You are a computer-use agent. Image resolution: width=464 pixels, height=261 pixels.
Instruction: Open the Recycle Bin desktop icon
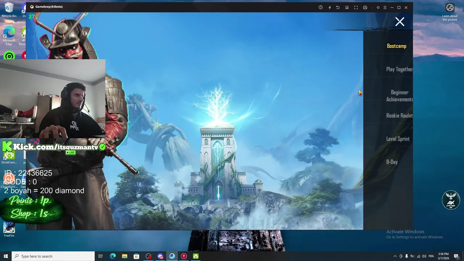point(9,10)
